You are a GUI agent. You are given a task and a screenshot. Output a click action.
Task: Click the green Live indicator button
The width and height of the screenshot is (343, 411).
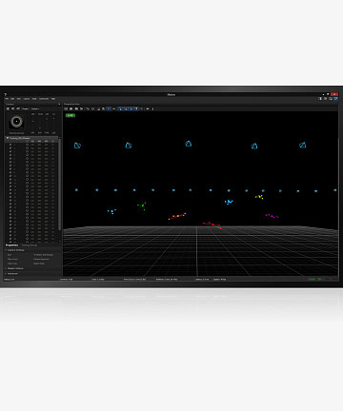pyautogui.click(x=71, y=115)
